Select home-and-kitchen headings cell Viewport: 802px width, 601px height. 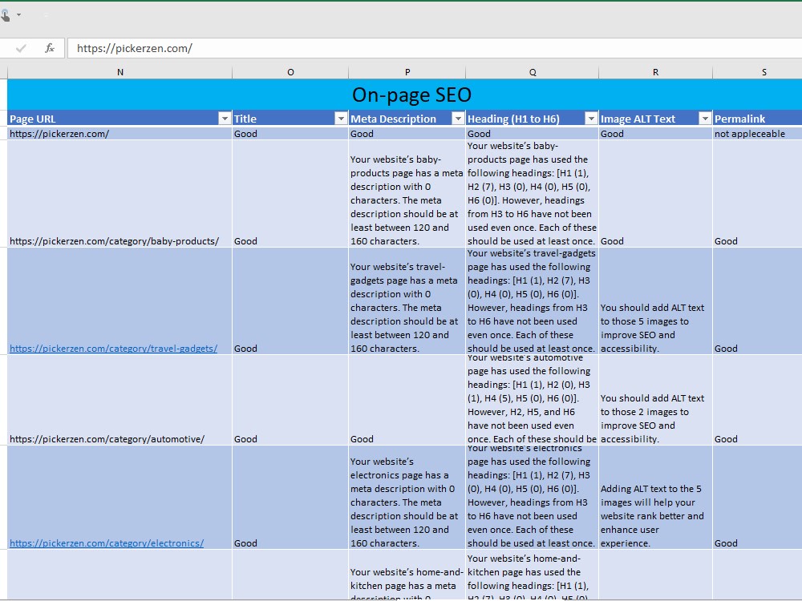pyautogui.click(x=533, y=575)
